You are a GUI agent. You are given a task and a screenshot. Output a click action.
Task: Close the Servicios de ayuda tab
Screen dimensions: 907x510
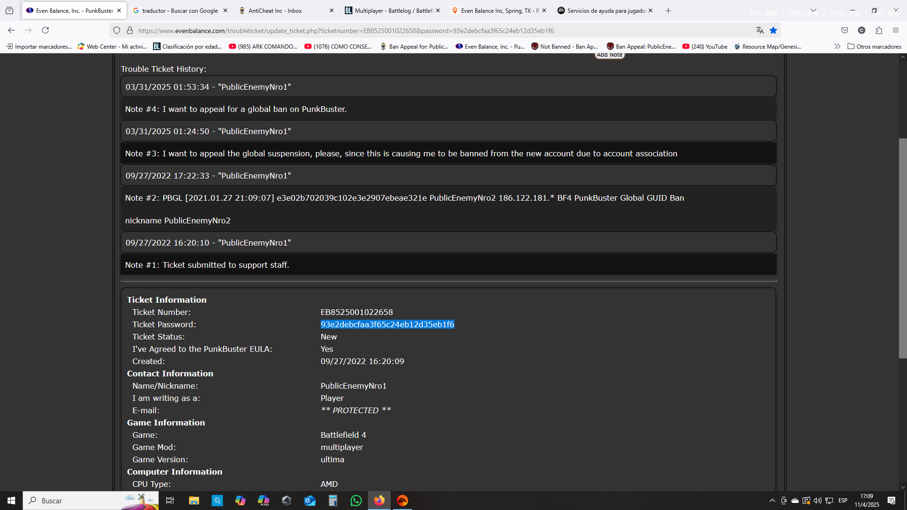(650, 10)
